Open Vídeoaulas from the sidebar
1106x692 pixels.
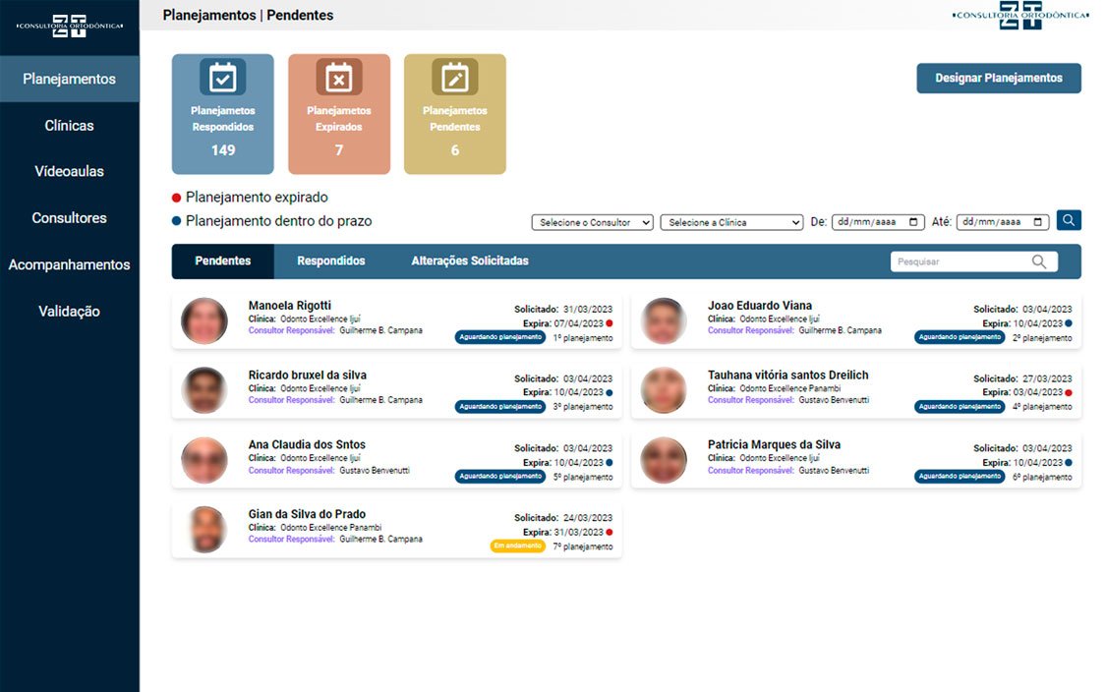69,172
